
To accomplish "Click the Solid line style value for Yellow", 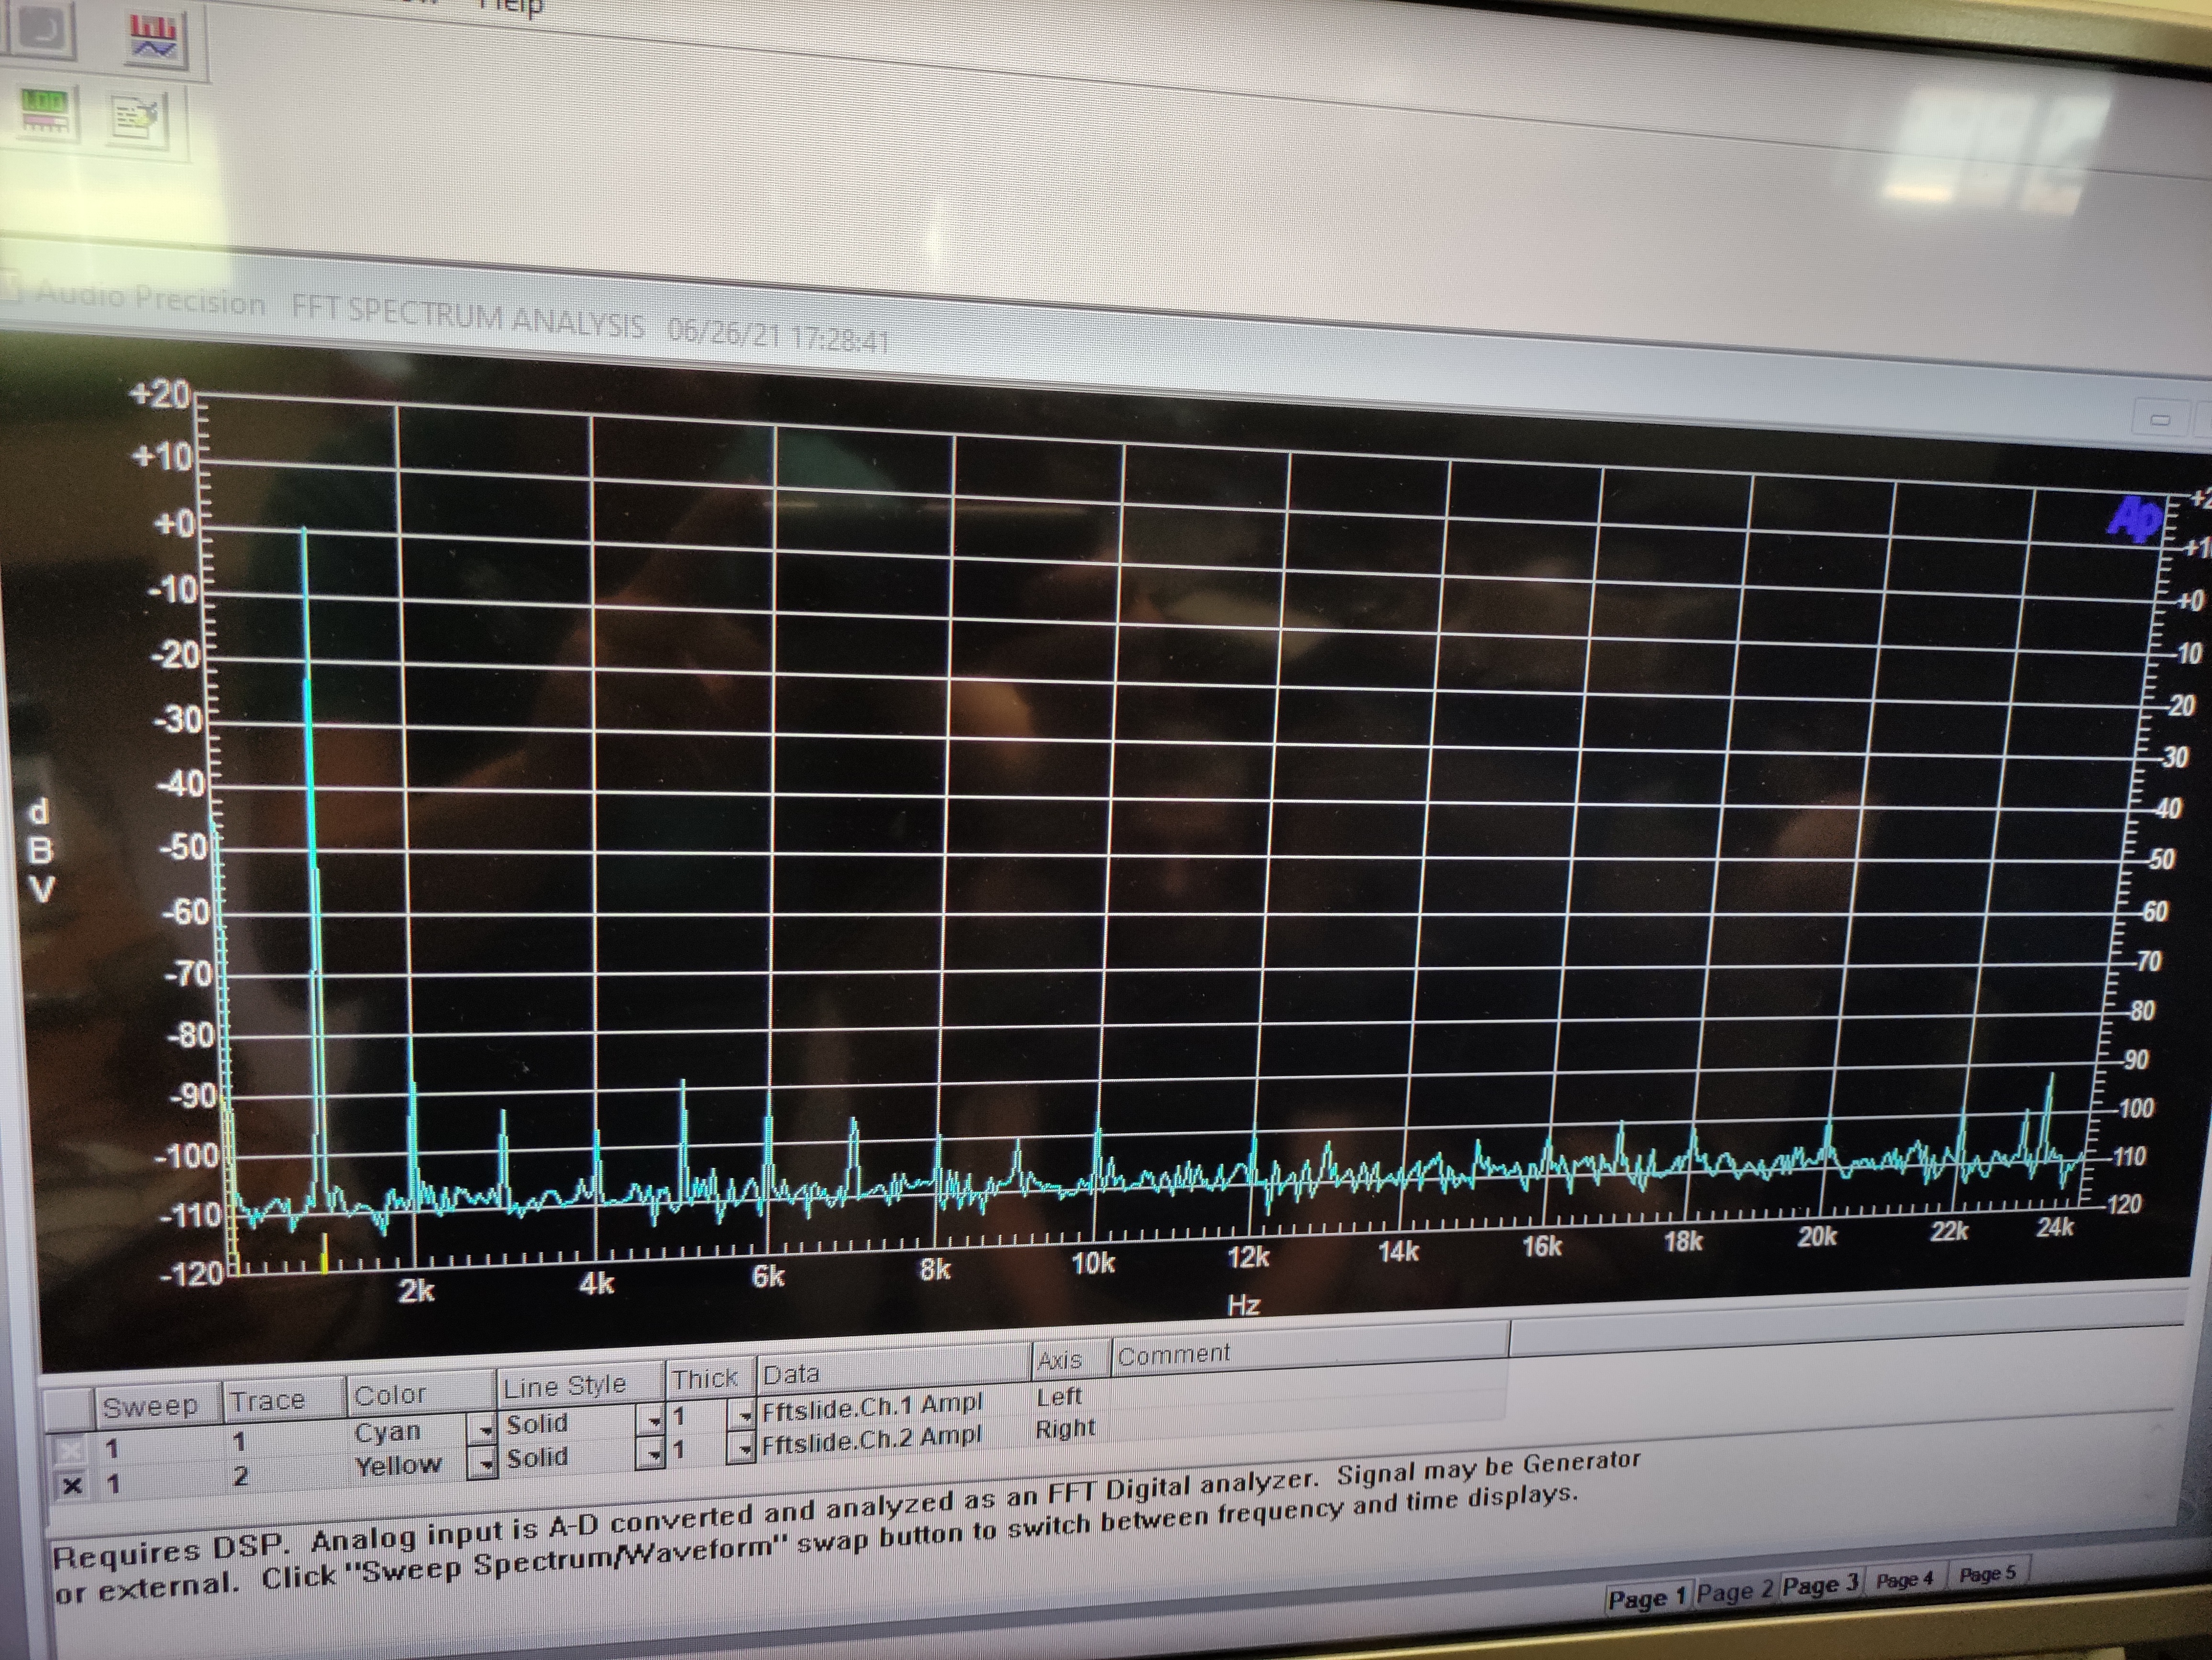I will pos(537,1457).
